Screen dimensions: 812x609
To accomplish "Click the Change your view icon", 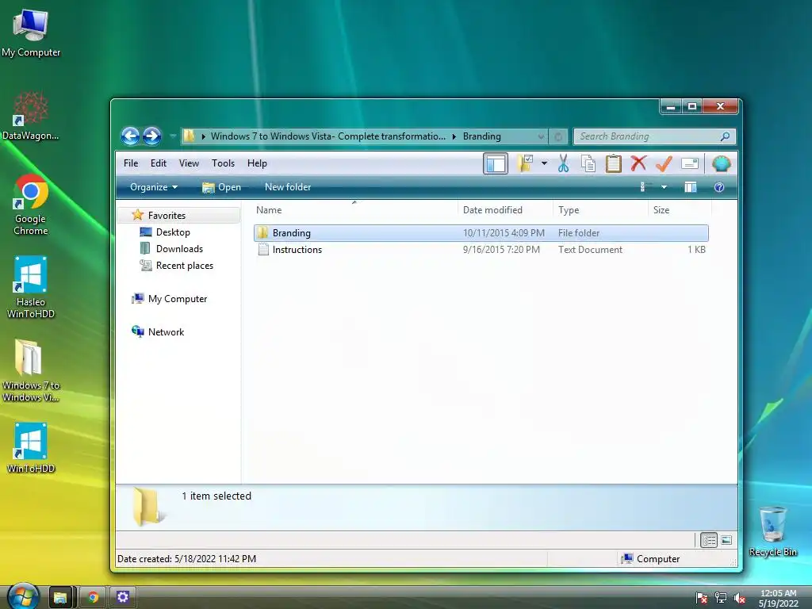I will (x=645, y=187).
